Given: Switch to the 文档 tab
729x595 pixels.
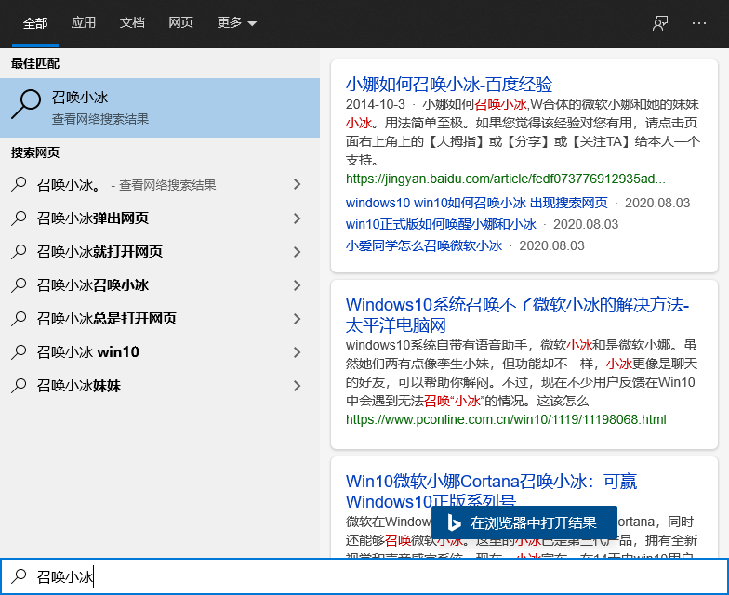Looking at the screenshot, I should [x=132, y=22].
